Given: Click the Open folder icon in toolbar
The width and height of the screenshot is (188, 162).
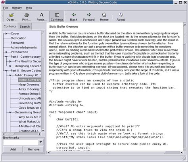Looking at the screenshot, I should (12, 15).
